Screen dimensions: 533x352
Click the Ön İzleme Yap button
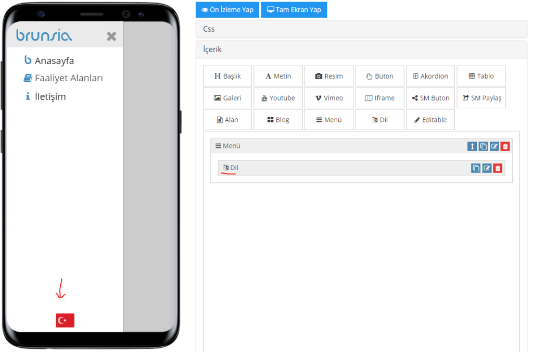tap(227, 10)
